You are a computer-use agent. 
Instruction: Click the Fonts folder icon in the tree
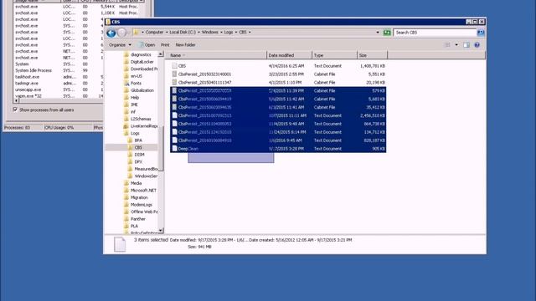pos(126,83)
